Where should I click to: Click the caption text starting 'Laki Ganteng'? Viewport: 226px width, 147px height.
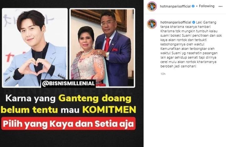click(191, 44)
